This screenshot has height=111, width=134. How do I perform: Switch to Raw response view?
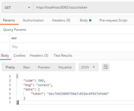[26, 67]
